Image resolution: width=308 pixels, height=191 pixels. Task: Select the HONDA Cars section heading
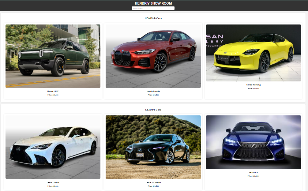[153, 18]
